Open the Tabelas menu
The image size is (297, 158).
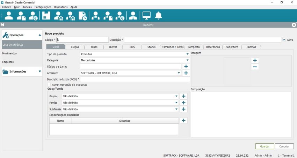[x=27, y=7]
